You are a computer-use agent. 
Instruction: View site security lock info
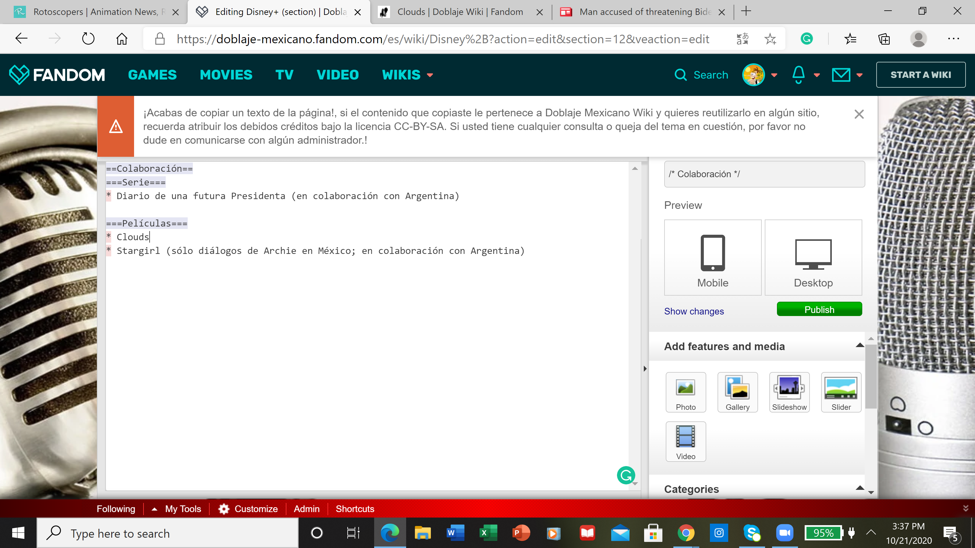pyautogui.click(x=160, y=39)
